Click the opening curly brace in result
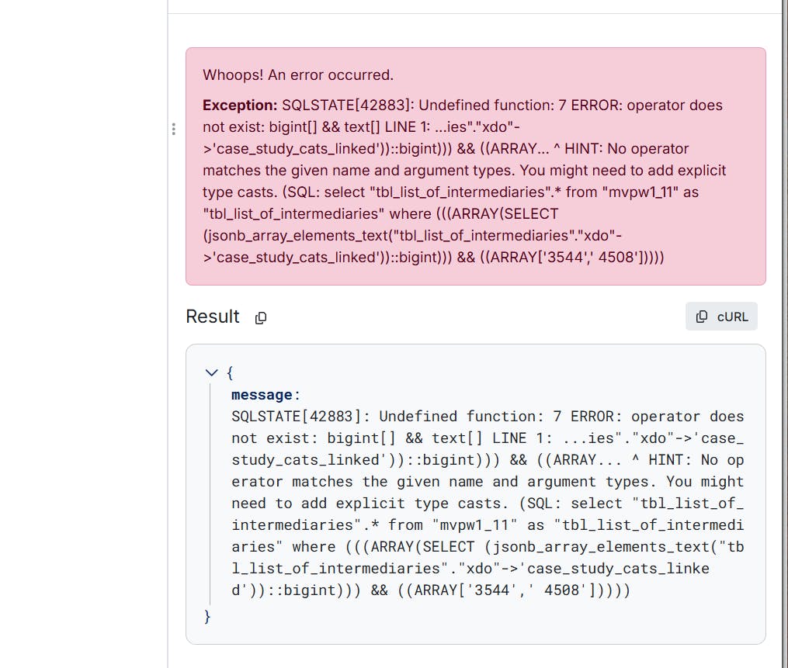The height and width of the screenshot is (668, 788). tap(230, 373)
